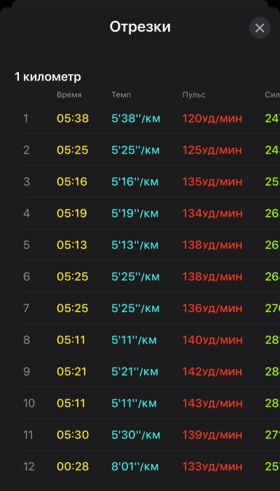Select final split pace 8'01''/км

pos(135,467)
